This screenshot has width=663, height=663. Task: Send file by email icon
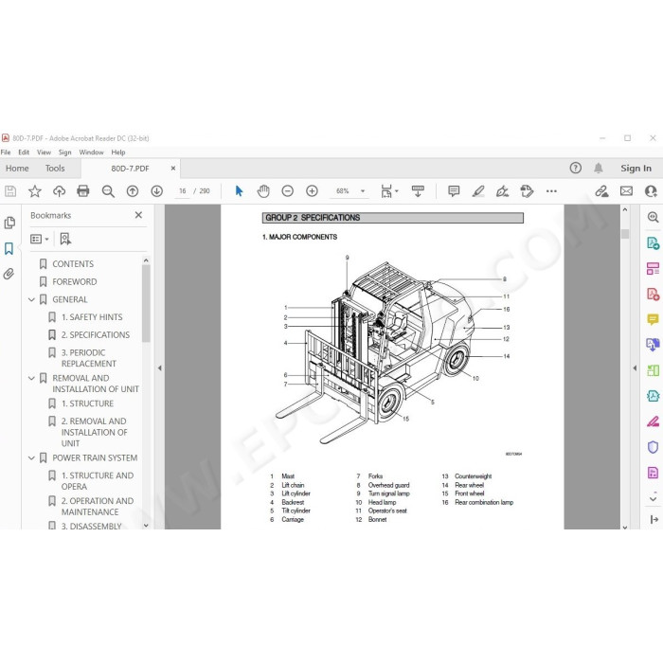(x=627, y=191)
